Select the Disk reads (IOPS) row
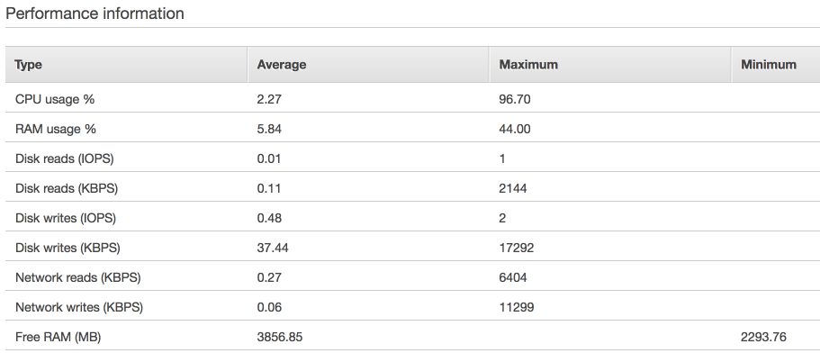The height and width of the screenshot is (362, 820). (x=412, y=158)
